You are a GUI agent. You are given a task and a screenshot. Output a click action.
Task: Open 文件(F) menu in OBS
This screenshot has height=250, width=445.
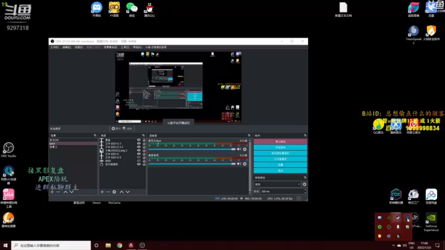pos(55,47)
